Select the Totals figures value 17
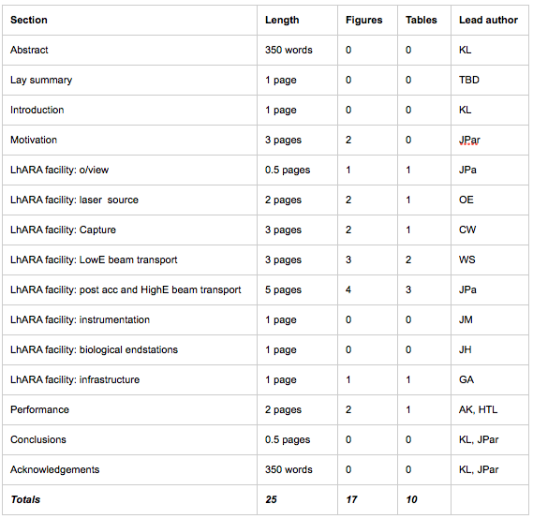 click(x=367, y=499)
